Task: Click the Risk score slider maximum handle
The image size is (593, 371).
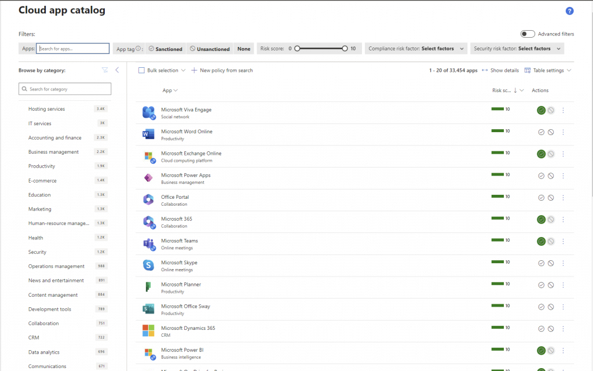Action: [345, 49]
